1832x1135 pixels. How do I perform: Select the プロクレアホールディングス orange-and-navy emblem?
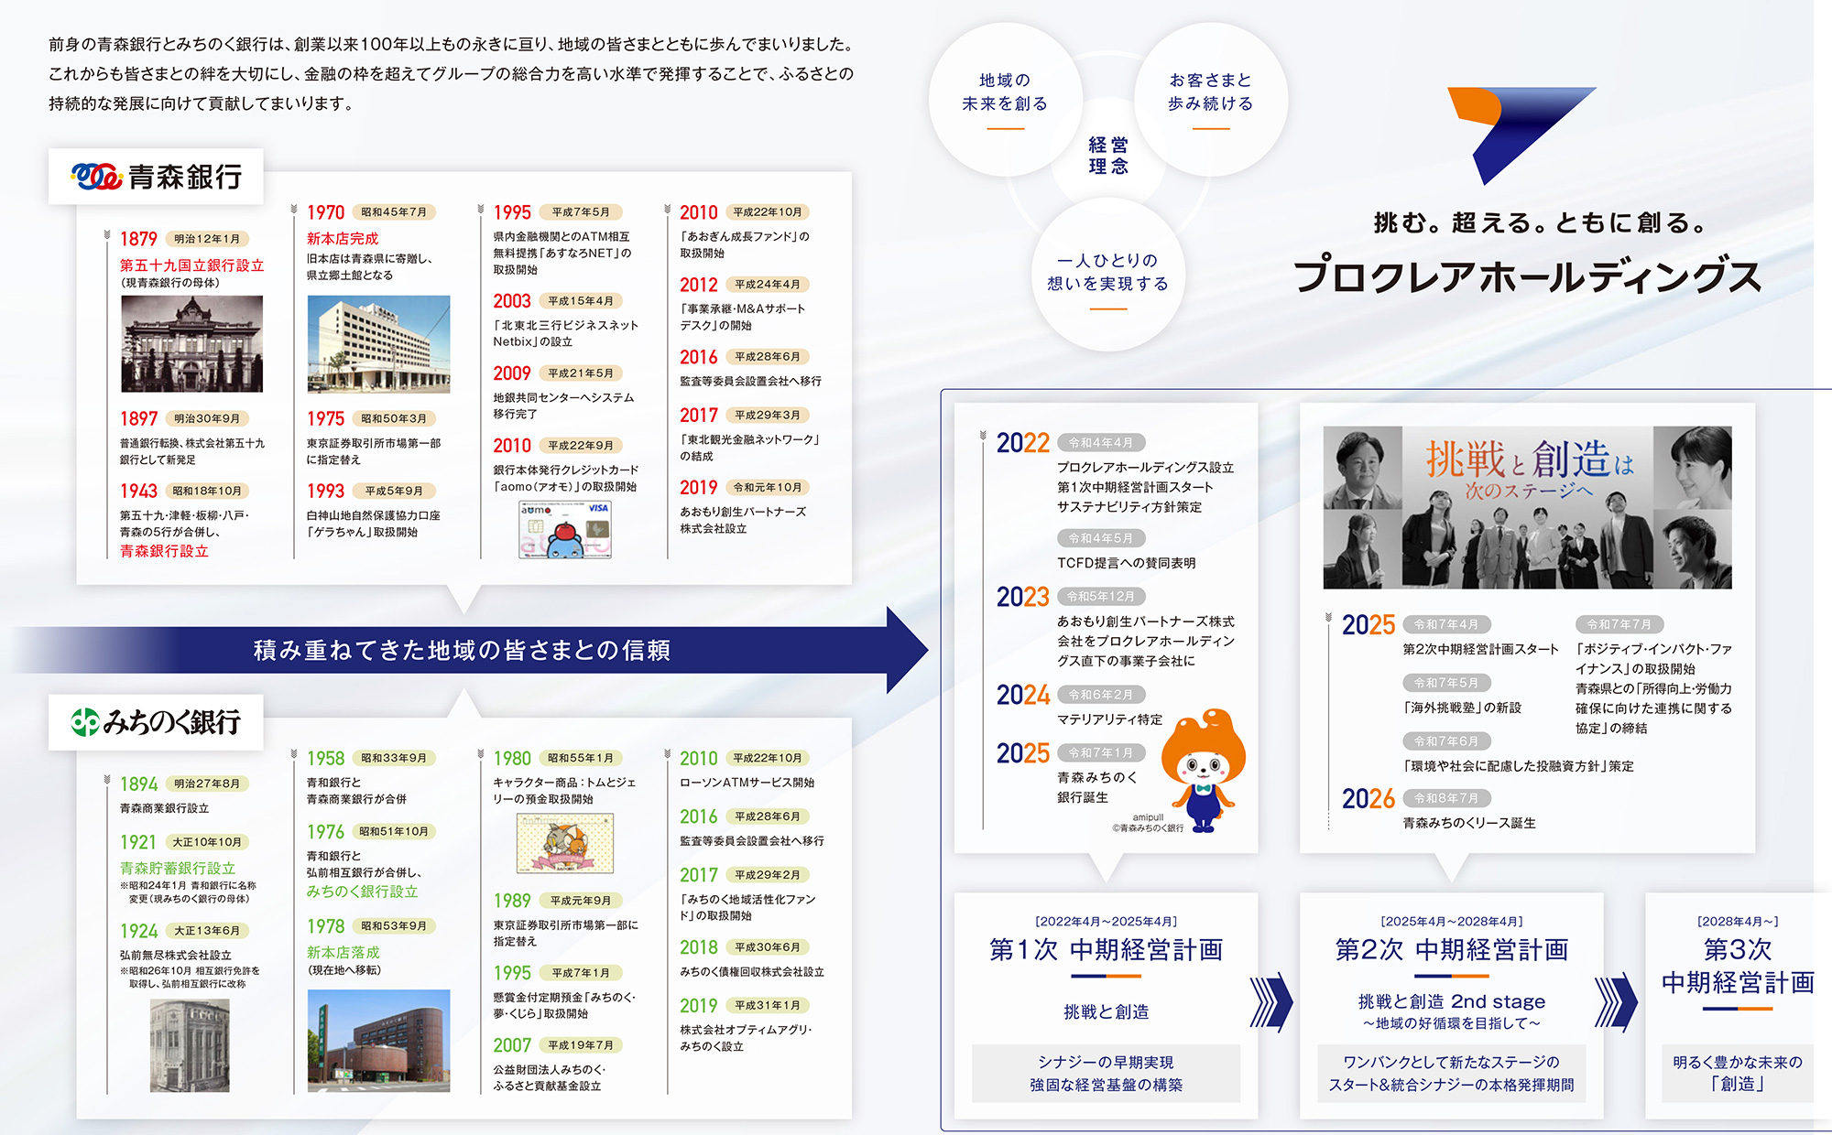point(1521,135)
